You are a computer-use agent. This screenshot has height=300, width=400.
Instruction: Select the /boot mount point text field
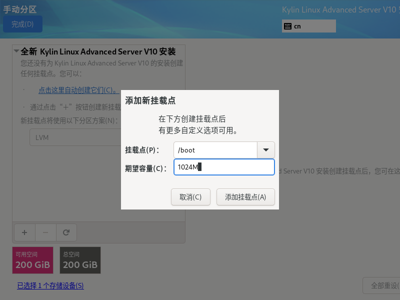coord(215,149)
